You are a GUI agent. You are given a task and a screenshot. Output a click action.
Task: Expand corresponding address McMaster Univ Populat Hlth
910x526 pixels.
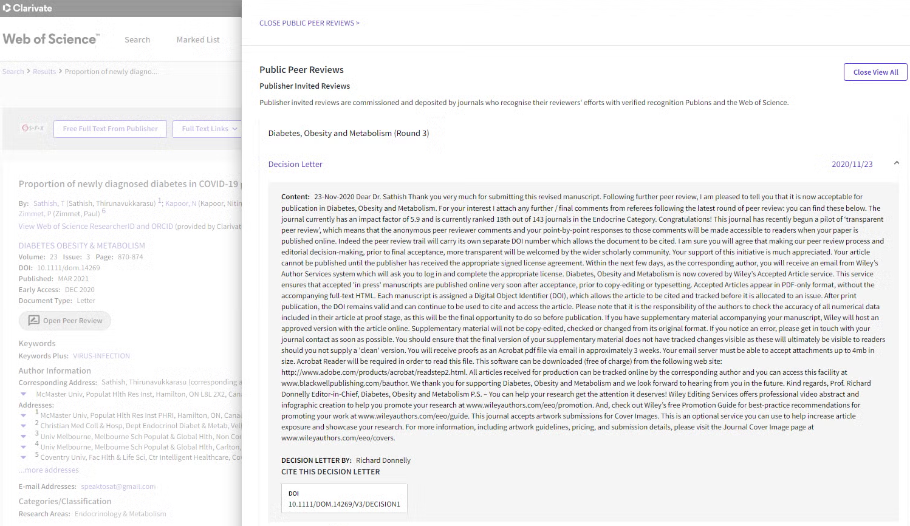[23, 394]
